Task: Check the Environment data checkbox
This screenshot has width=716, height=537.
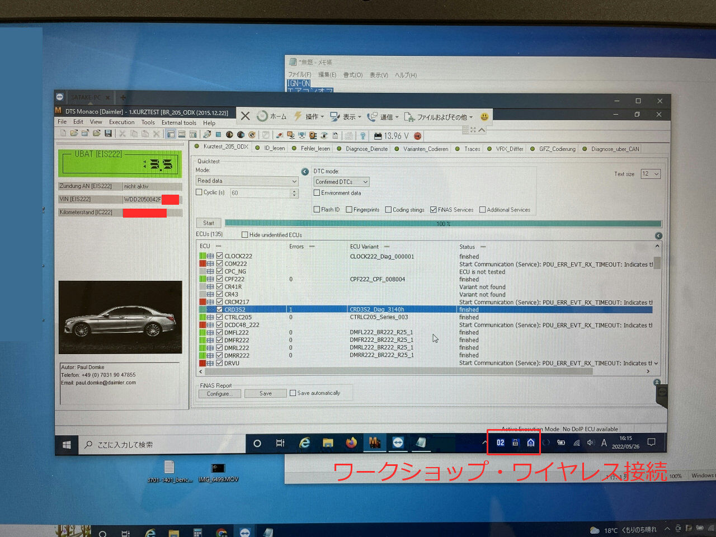Action: click(x=317, y=193)
